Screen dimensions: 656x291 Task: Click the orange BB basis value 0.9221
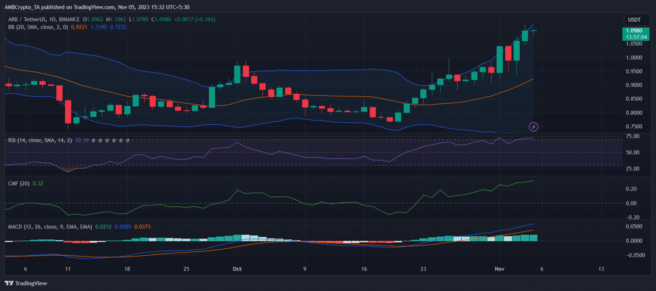(x=79, y=27)
